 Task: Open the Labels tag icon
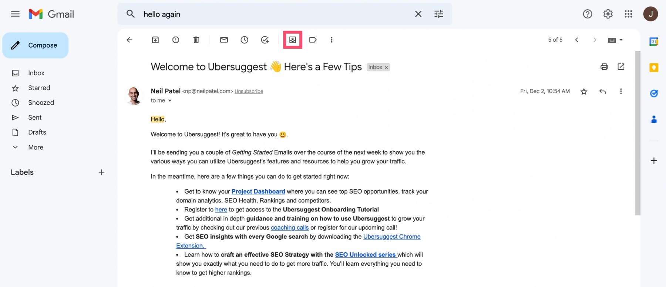[x=313, y=40]
